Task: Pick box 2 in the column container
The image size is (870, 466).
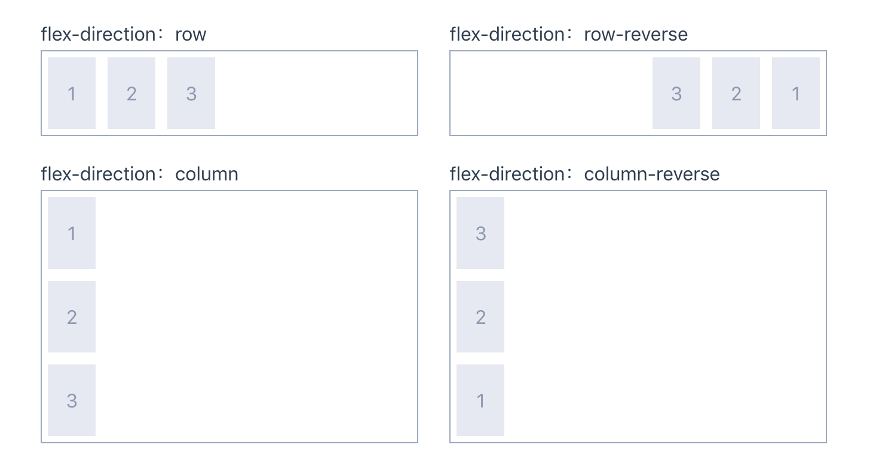Action: (72, 317)
